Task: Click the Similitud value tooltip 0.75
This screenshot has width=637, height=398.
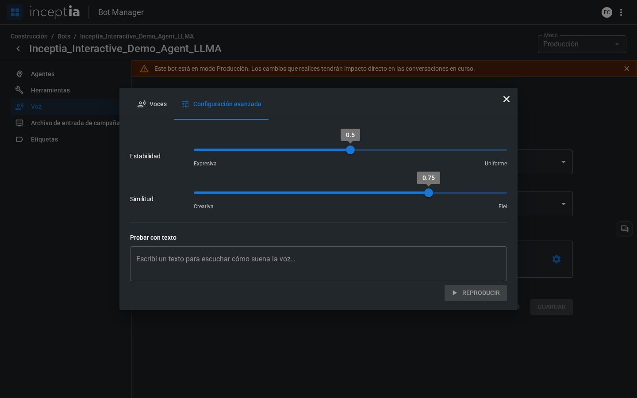Action: (x=429, y=178)
